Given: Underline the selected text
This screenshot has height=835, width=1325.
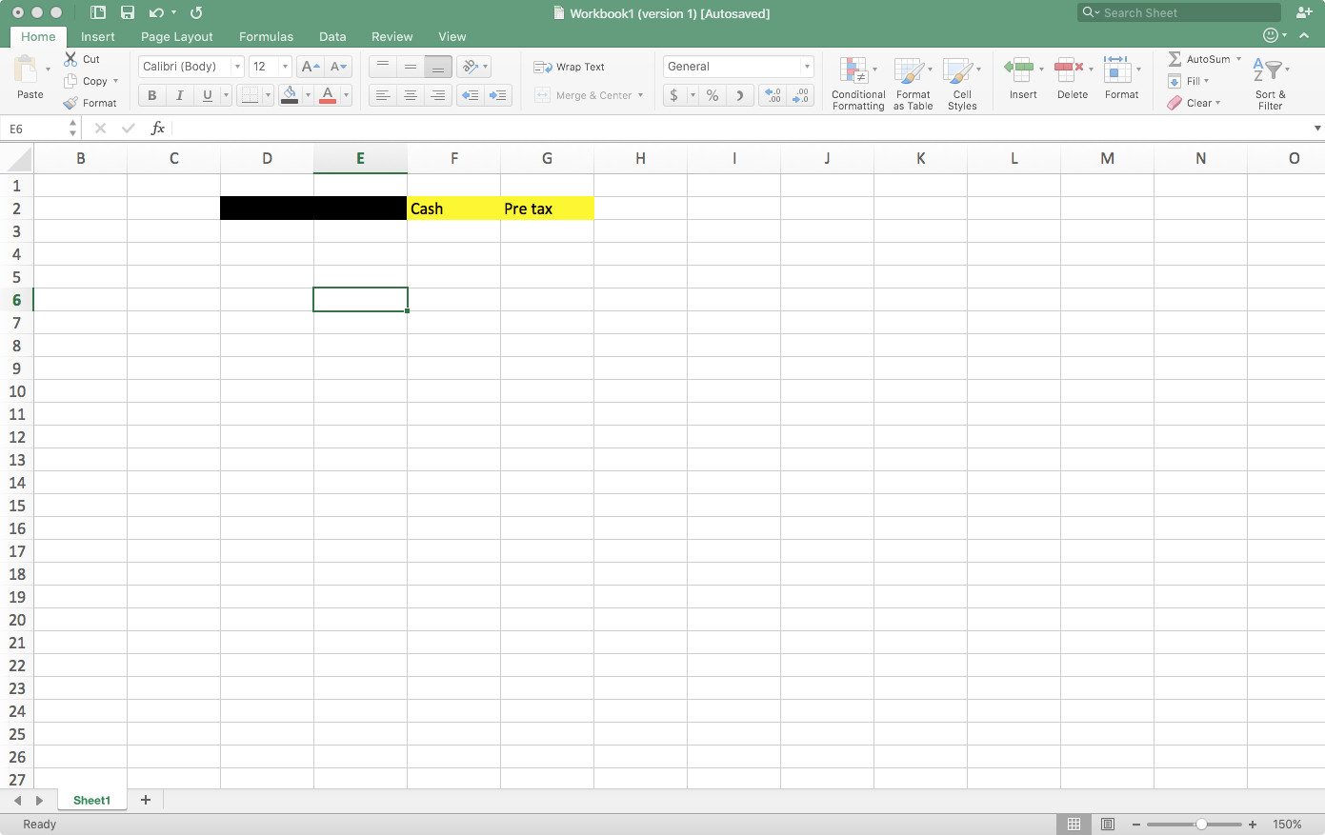Looking at the screenshot, I should 207,94.
